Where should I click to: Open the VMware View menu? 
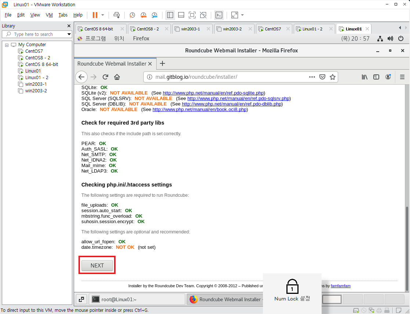point(35,15)
